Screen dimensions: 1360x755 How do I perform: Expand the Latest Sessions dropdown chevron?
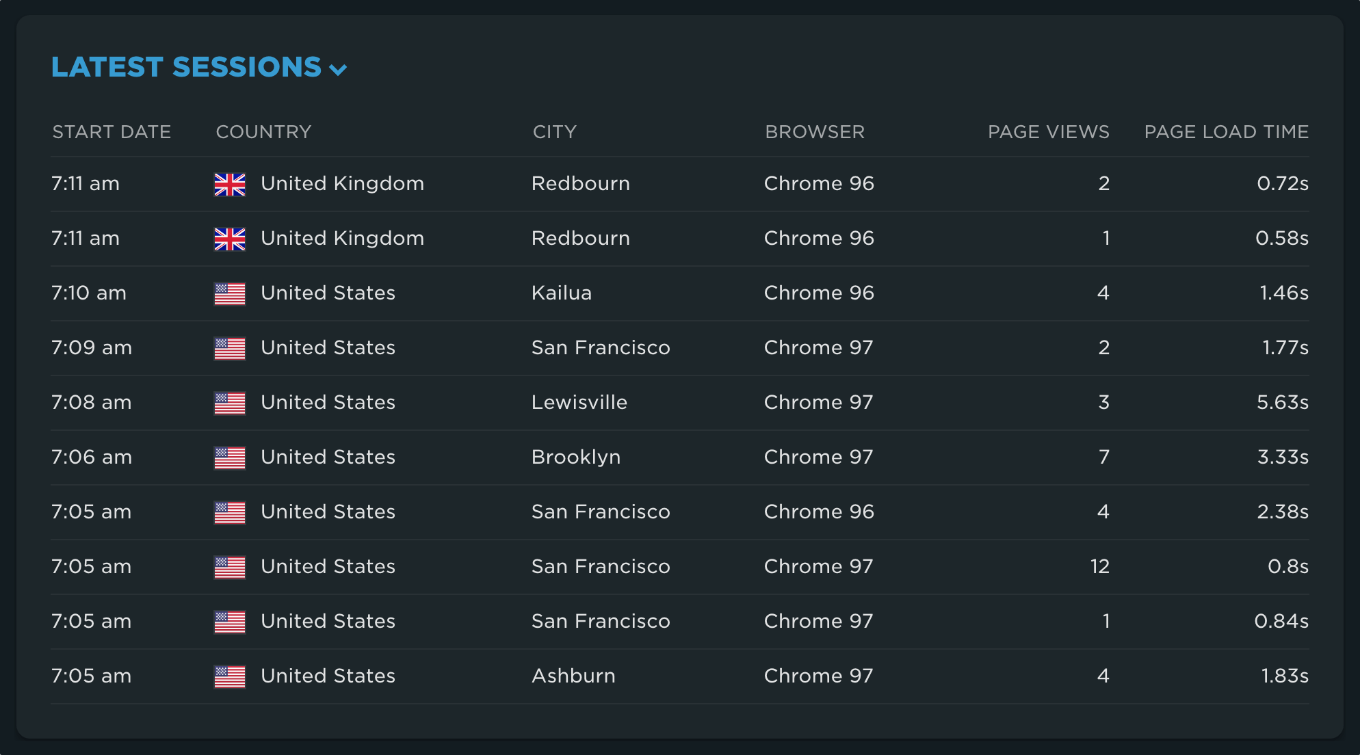tap(338, 69)
